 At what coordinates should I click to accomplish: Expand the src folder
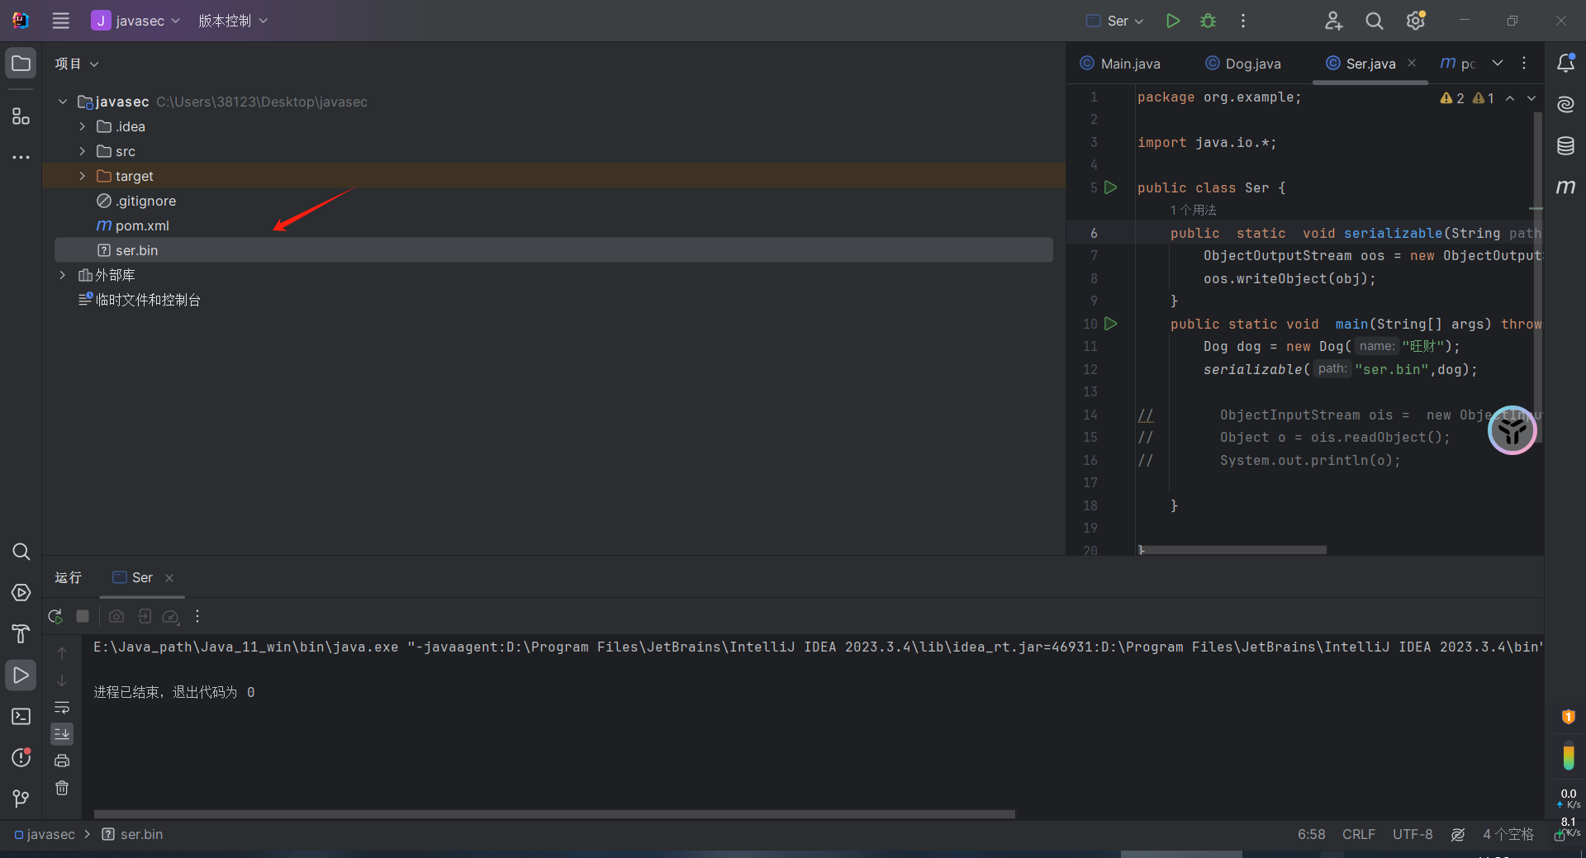click(x=83, y=151)
